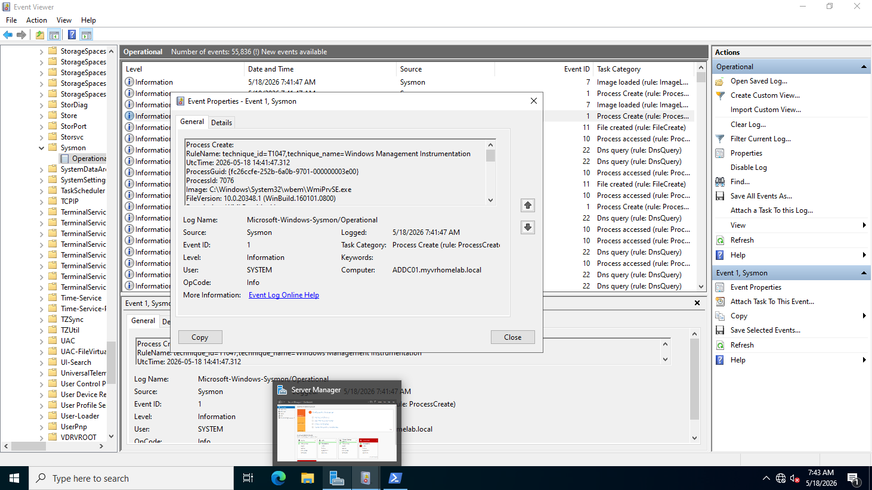The height and width of the screenshot is (490, 872).
Task: Click the Back arrow toolbar icon
Action: pos(8,35)
